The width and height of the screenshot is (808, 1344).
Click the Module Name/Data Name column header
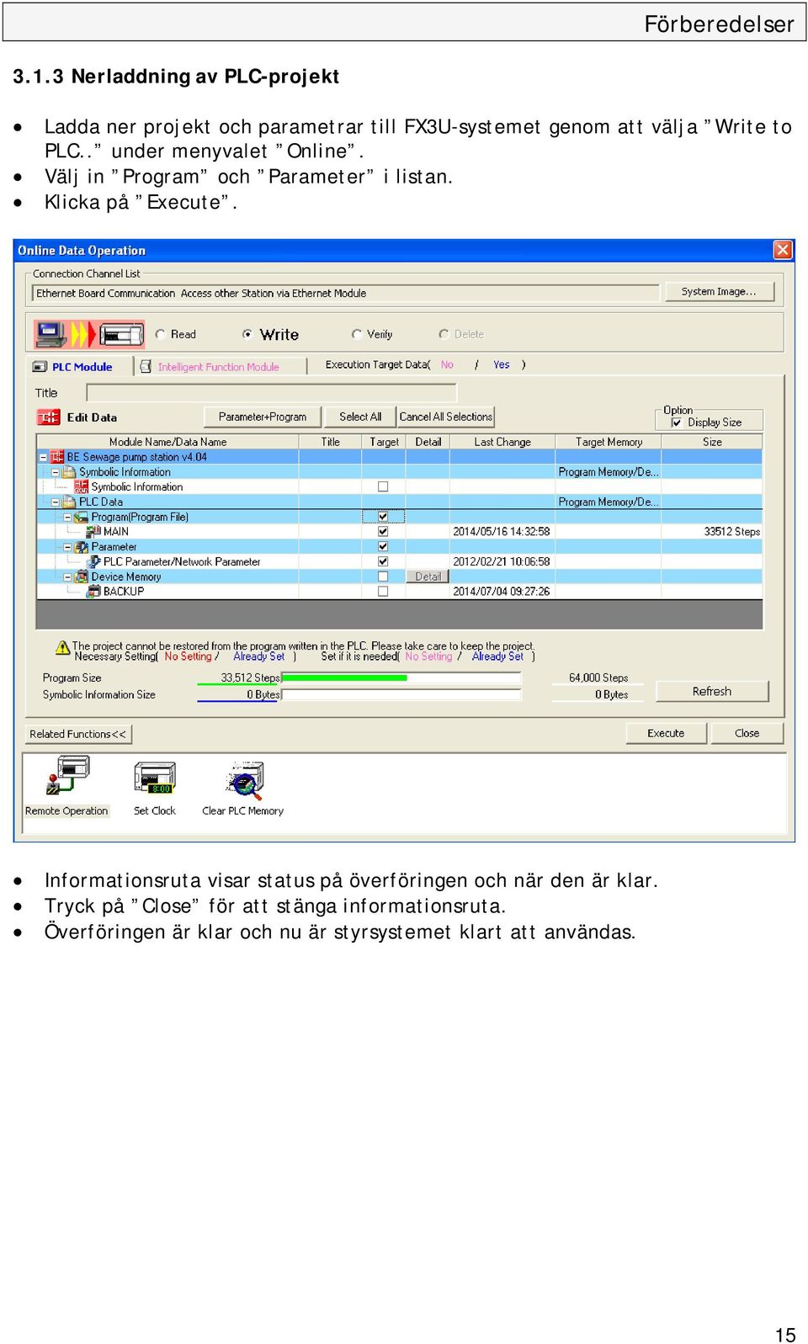[x=167, y=442]
